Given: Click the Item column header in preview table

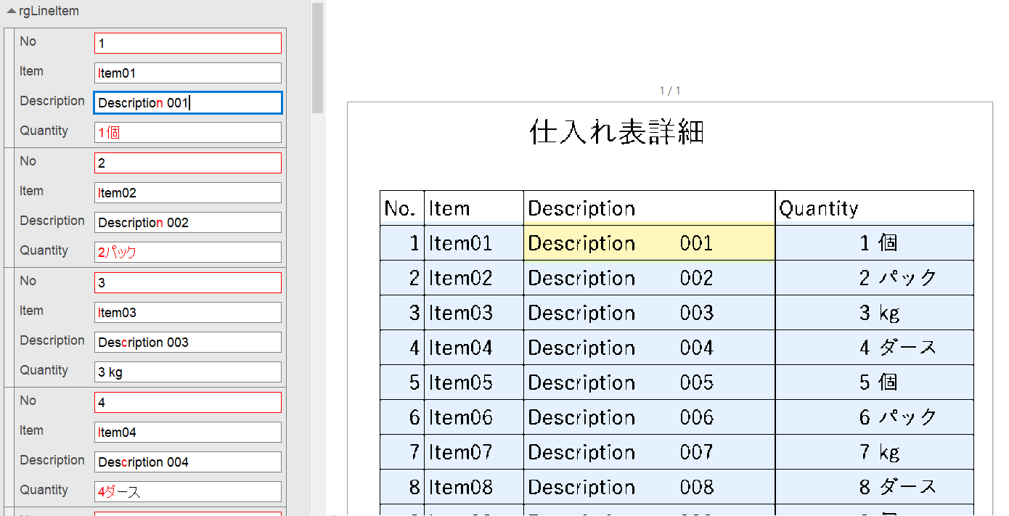Looking at the screenshot, I should 474,208.
